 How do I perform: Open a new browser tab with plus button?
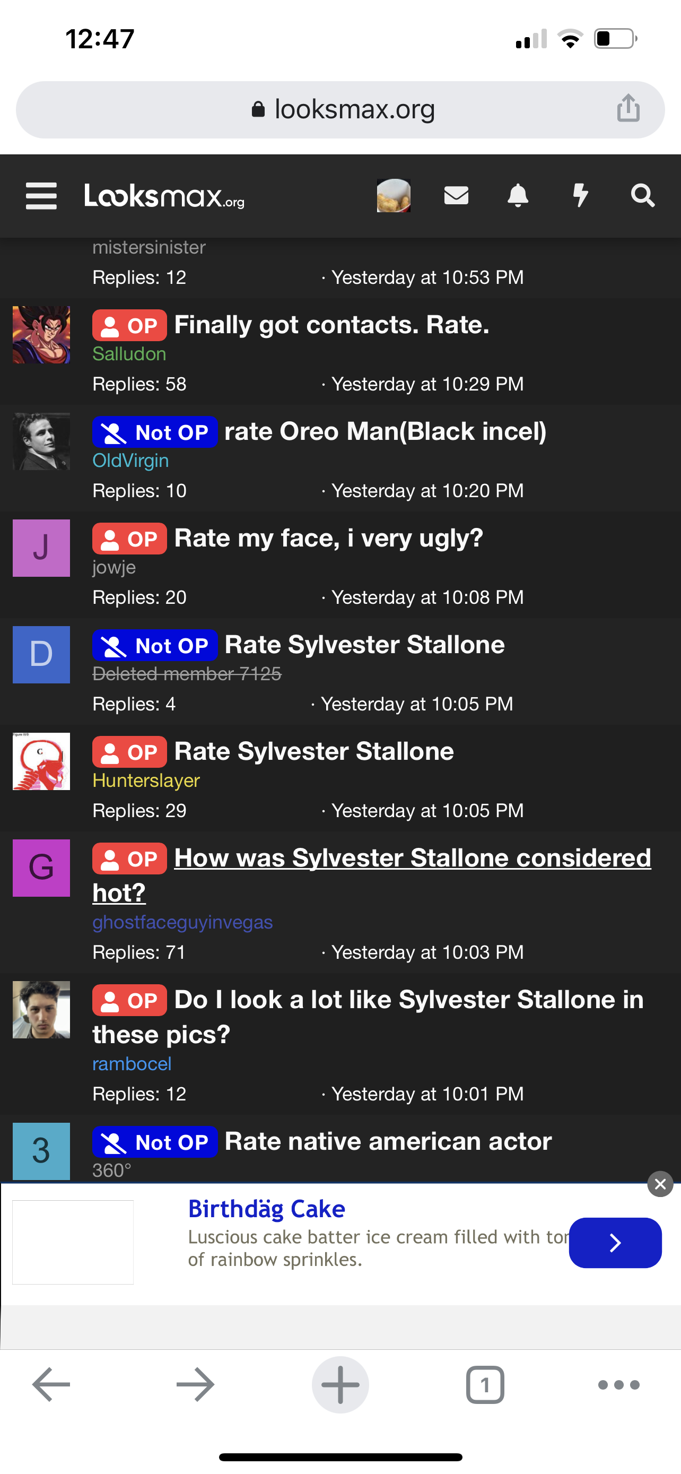point(340,1385)
